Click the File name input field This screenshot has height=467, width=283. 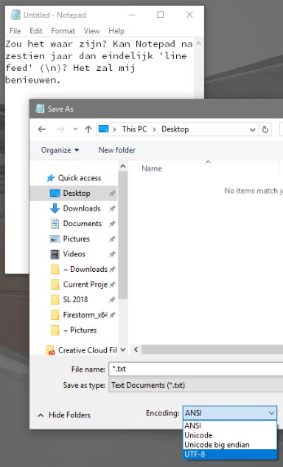[x=196, y=369]
